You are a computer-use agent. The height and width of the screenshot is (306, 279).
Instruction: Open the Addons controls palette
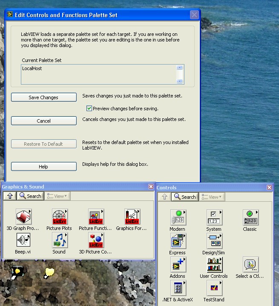click(x=178, y=265)
